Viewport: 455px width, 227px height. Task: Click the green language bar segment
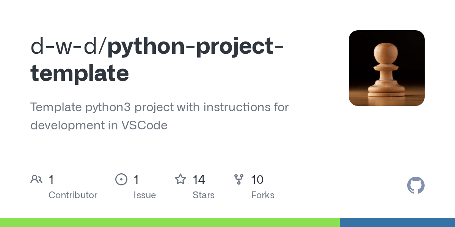pyautogui.click(x=170, y=222)
